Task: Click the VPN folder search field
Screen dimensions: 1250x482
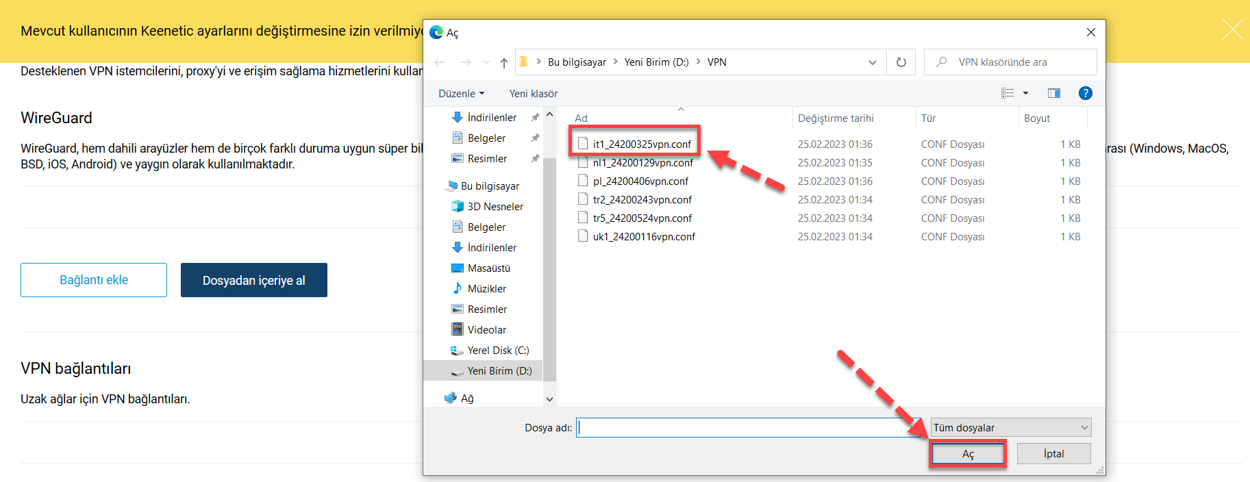Action: point(1010,62)
